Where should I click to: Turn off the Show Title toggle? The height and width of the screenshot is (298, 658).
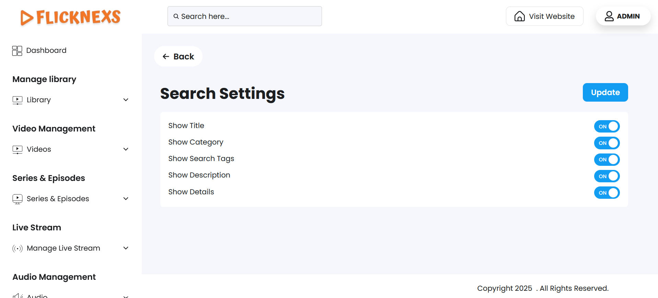coord(607,126)
